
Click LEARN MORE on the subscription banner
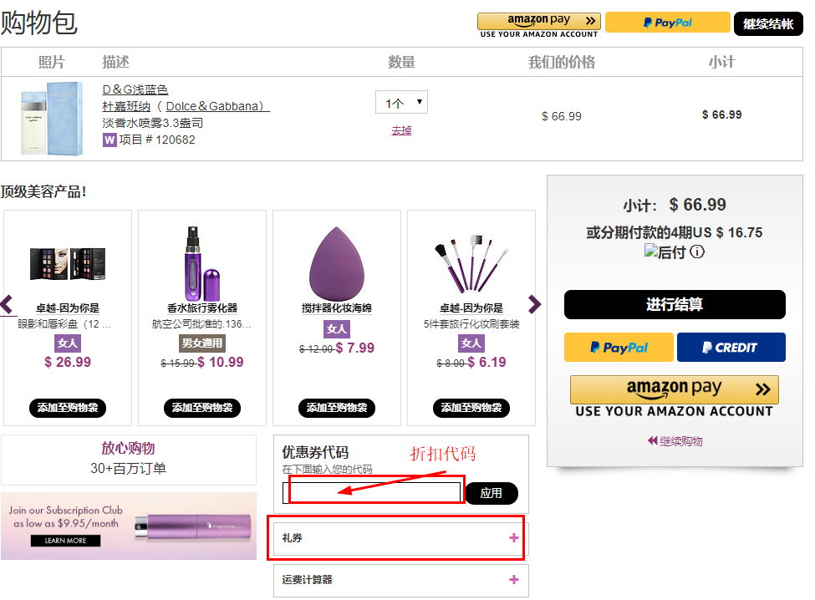point(65,541)
